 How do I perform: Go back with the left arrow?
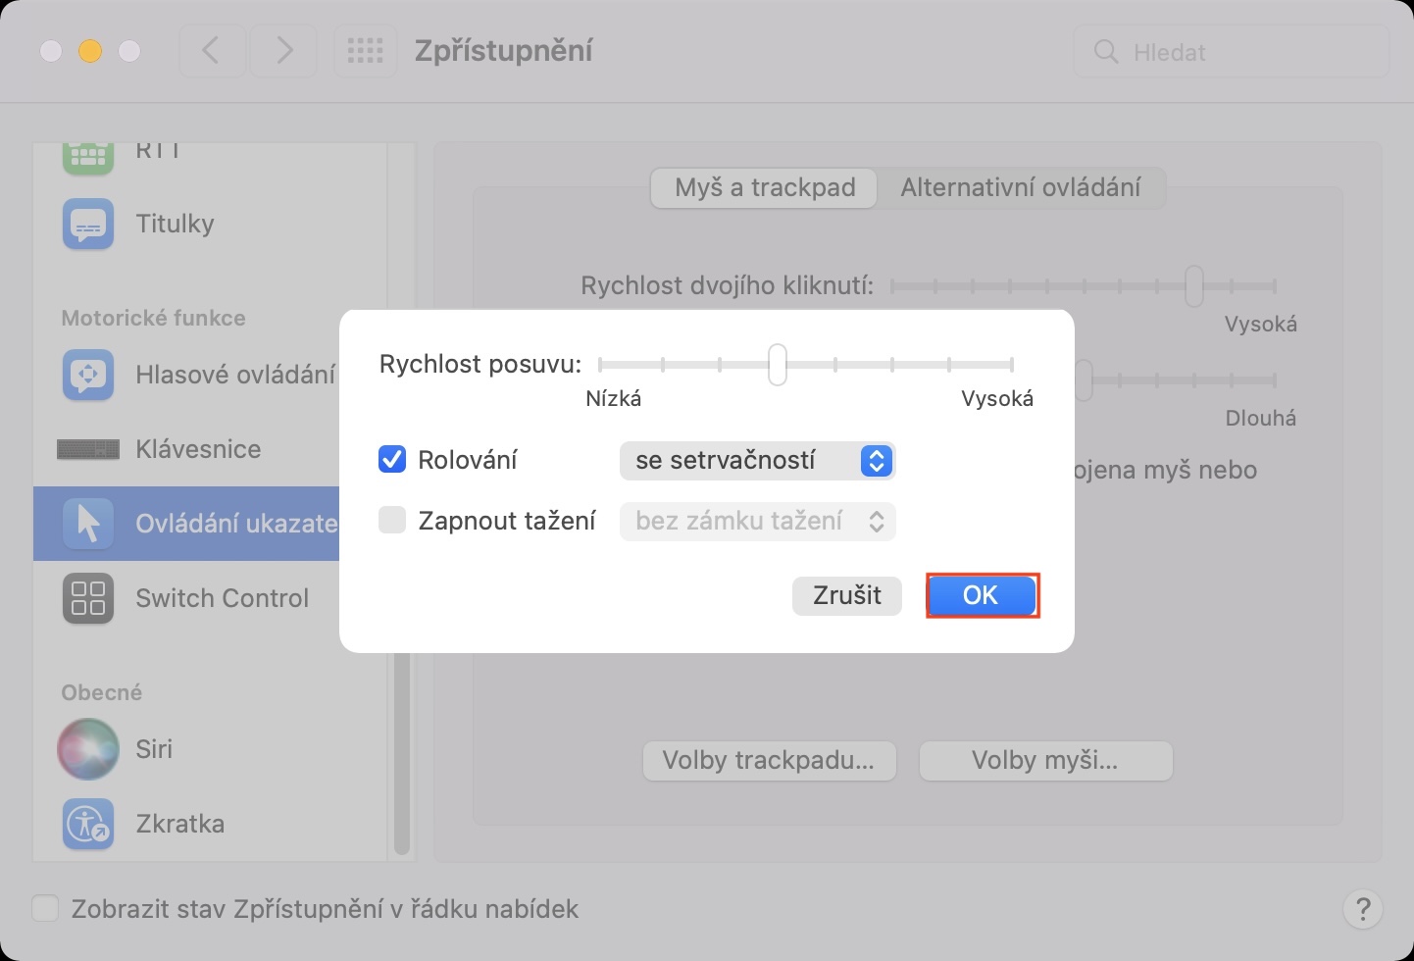click(x=211, y=51)
